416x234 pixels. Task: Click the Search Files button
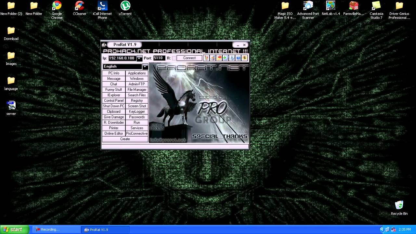click(137, 95)
